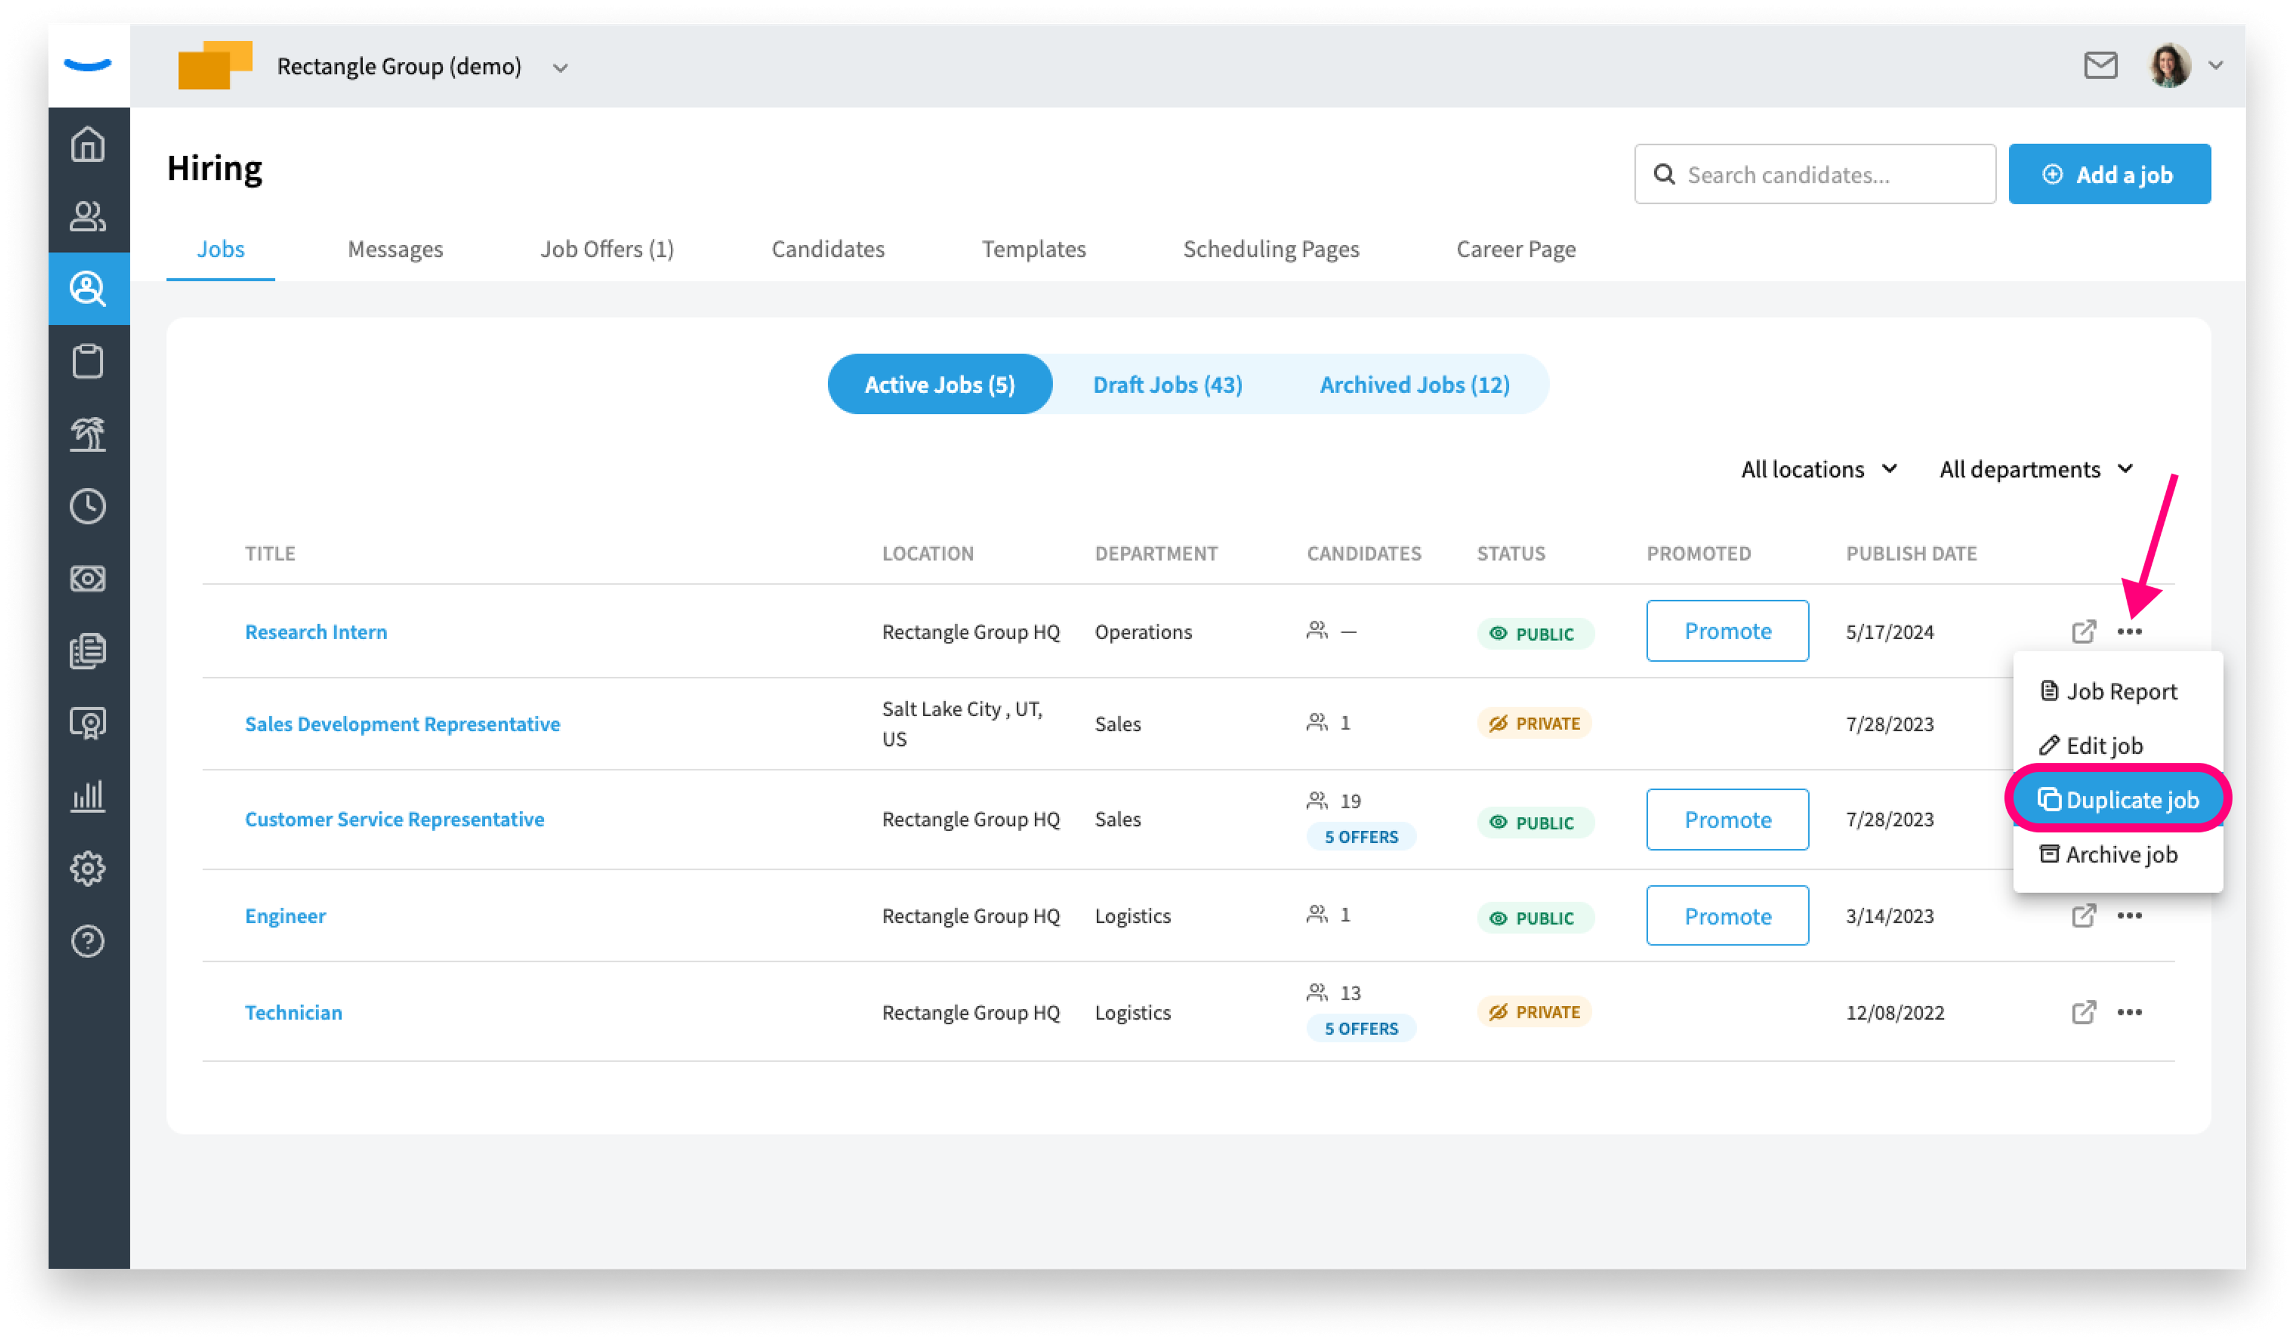Screen dimensions: 2294x1341
Task: Click the Title column header
Action: pyautogui.click(x=269, y=554)
